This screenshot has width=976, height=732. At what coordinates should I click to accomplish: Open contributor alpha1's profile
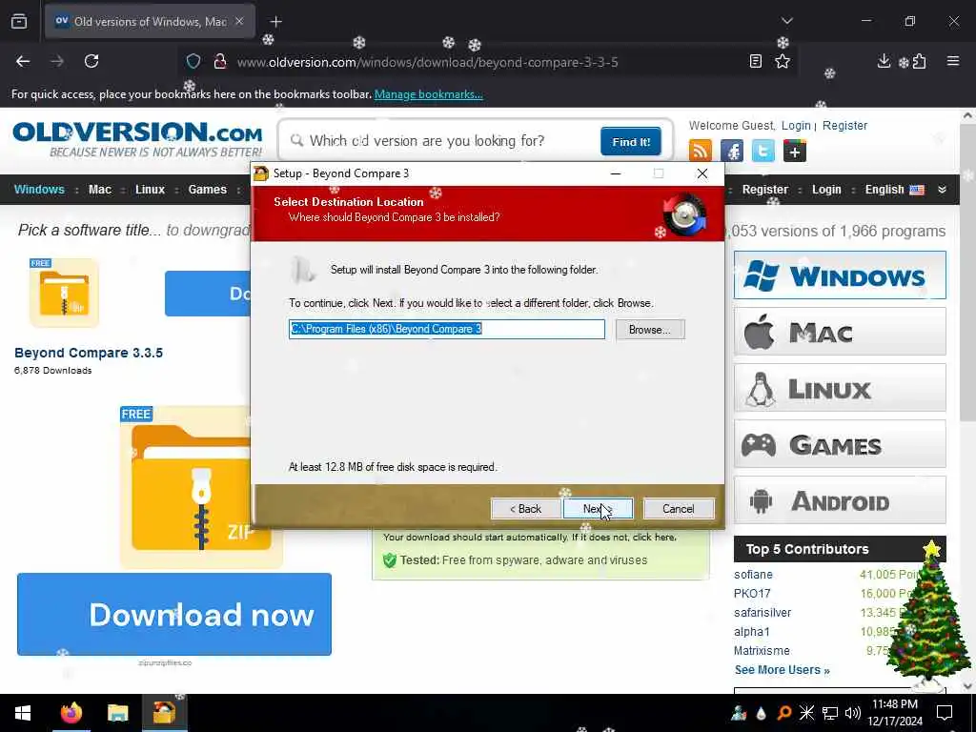(752, 632)
